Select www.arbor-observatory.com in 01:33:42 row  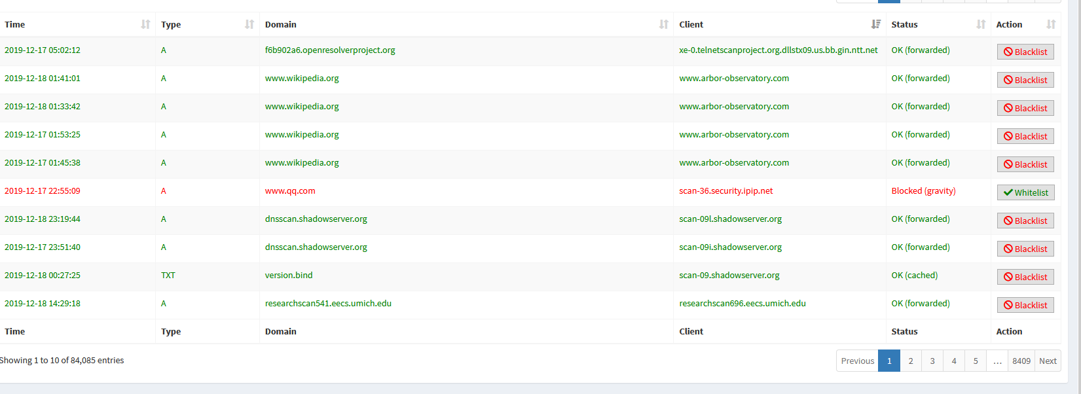(734, 106)
